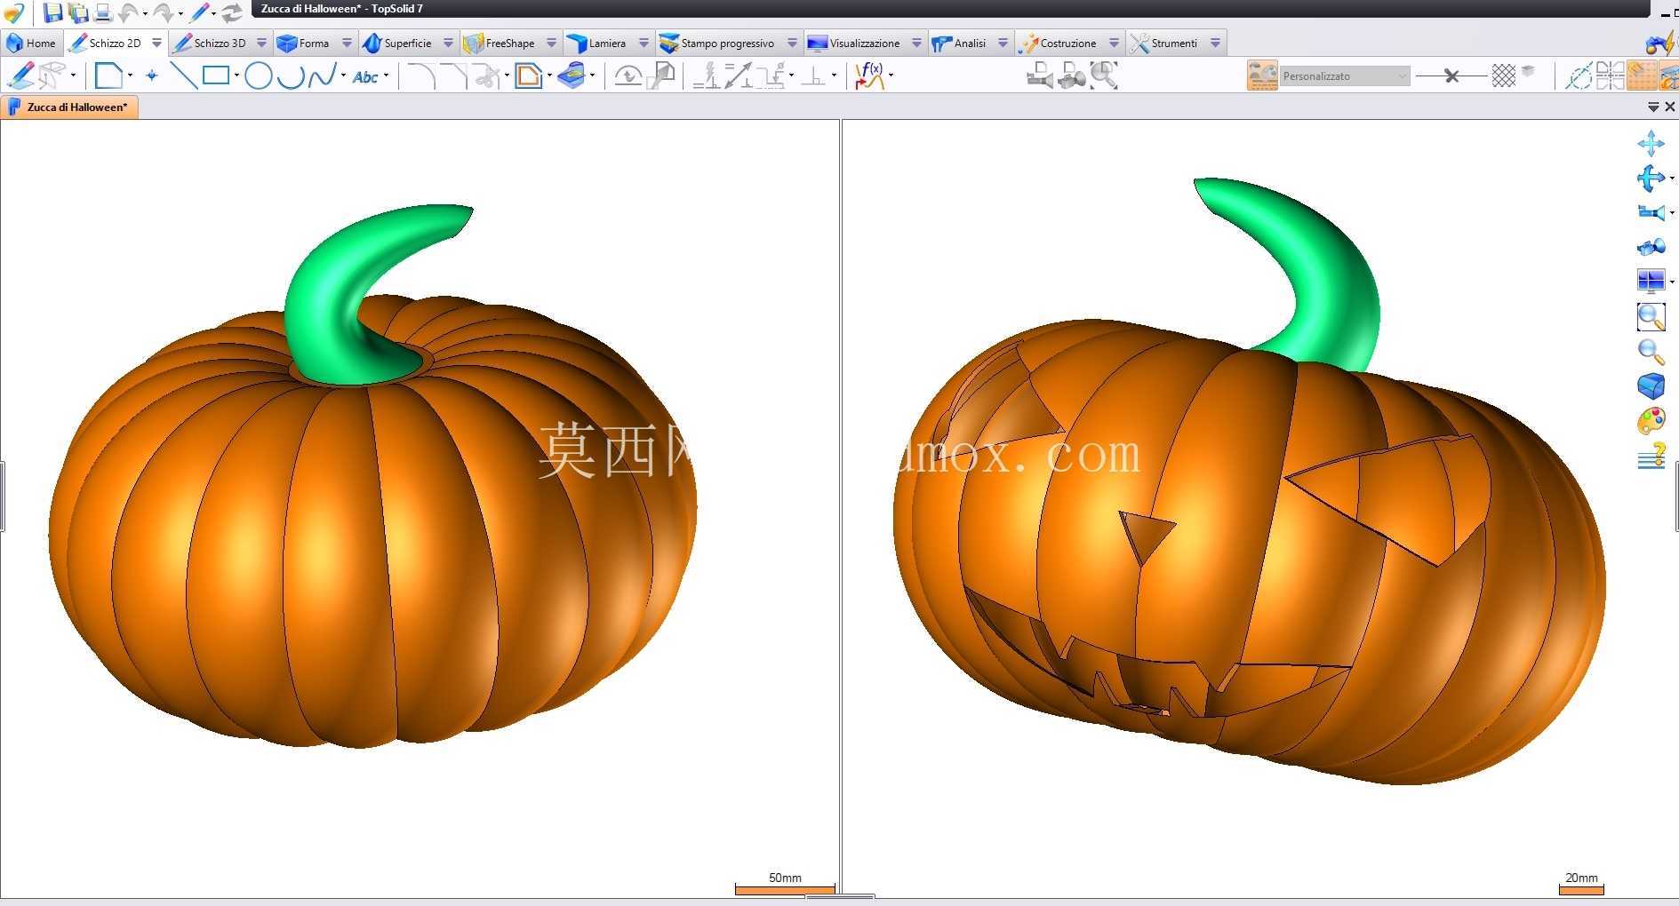Click the Print icon in quick access bar
The image size is (1679, 906).
(x=103, y=12)
